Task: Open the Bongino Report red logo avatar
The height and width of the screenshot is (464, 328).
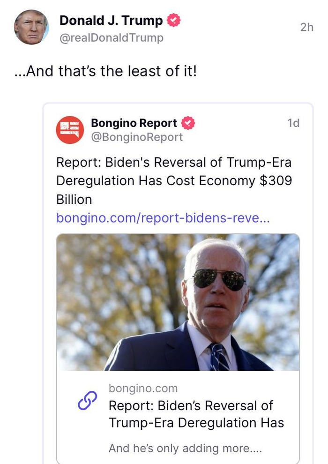Action: click(70, 130)
